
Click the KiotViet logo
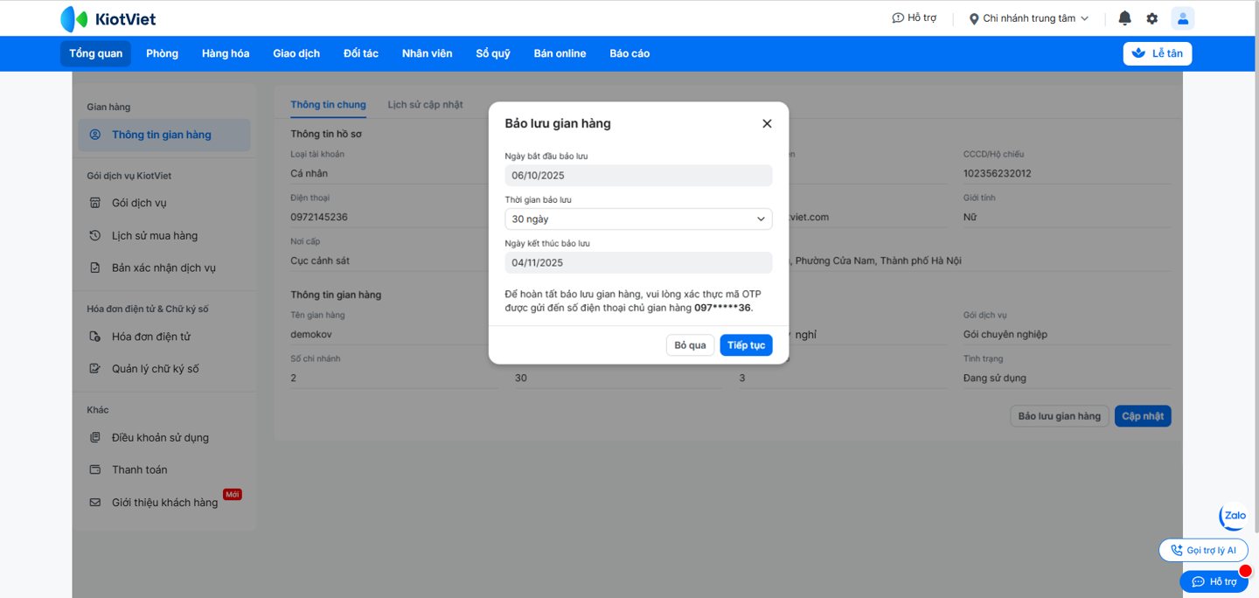point(108,18)
